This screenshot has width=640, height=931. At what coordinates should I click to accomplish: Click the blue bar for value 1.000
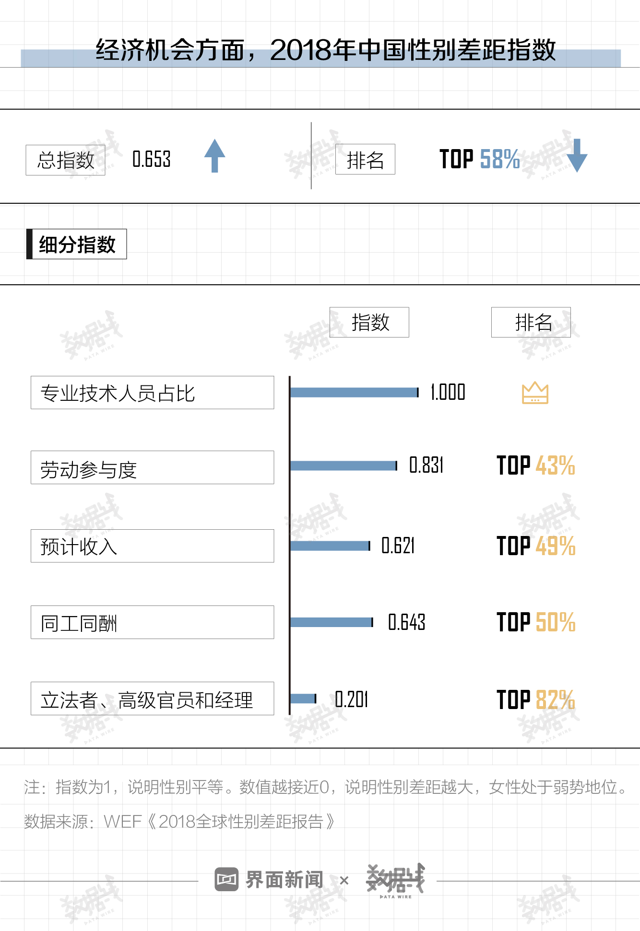(354, 393)
